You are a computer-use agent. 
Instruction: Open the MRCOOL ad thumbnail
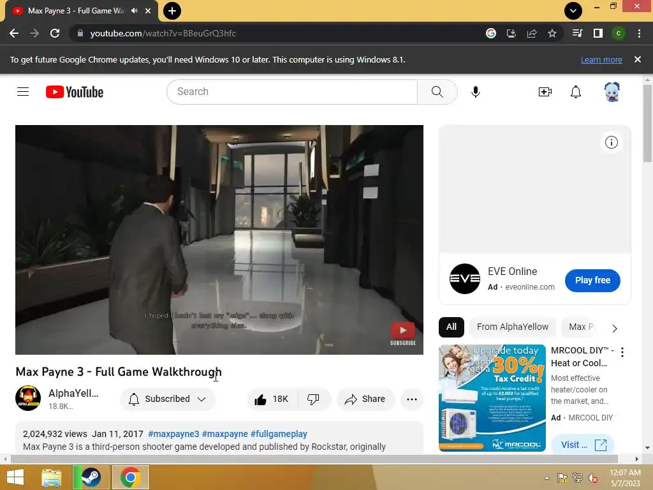[492, 398]
